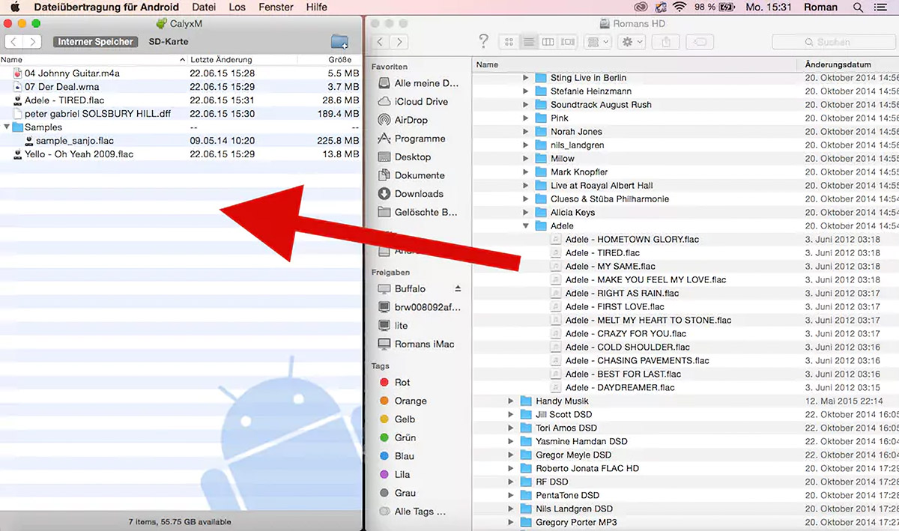Open the Los menu
The image size is (899, 531).
point(237,7)
